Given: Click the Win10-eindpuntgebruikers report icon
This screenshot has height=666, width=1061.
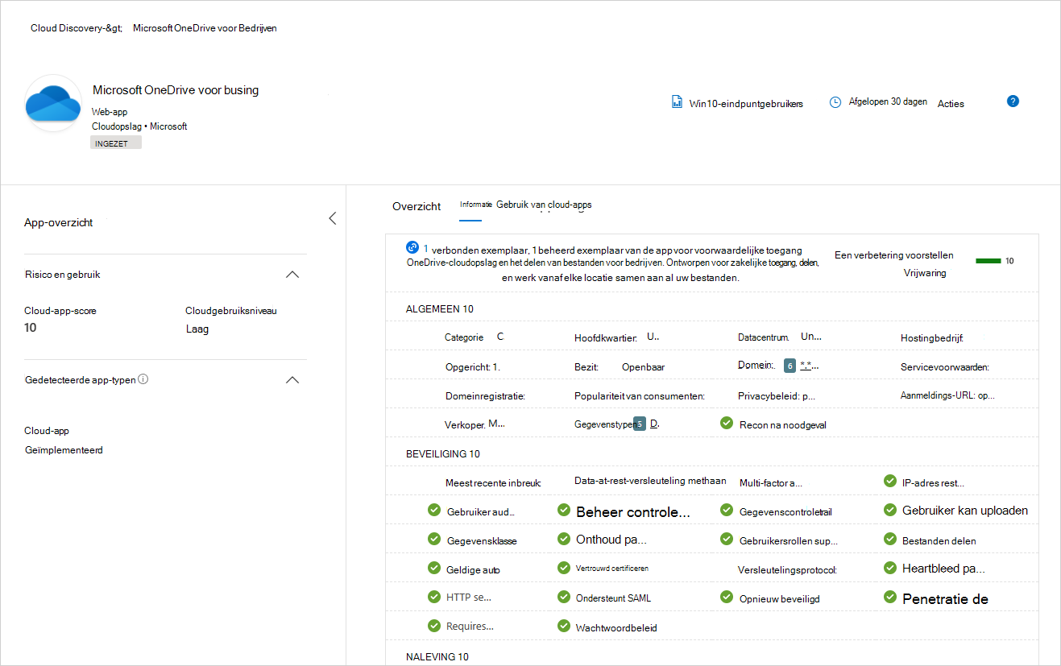Looking at the screenshot, I should [678, 102].
